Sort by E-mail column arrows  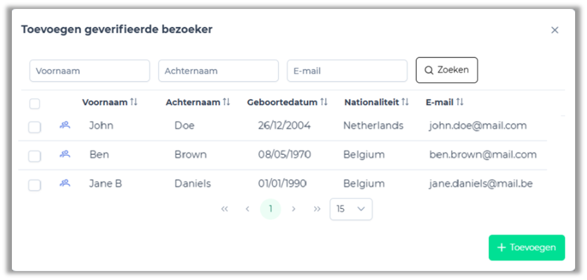[459, 102]
